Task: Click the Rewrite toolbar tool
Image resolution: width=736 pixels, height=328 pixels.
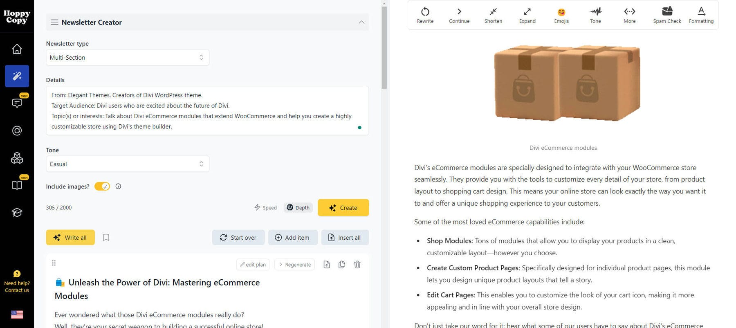Action: (x=425, y=15)
